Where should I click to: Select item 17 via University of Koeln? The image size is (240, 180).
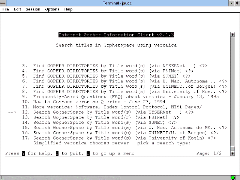[119, 138]
